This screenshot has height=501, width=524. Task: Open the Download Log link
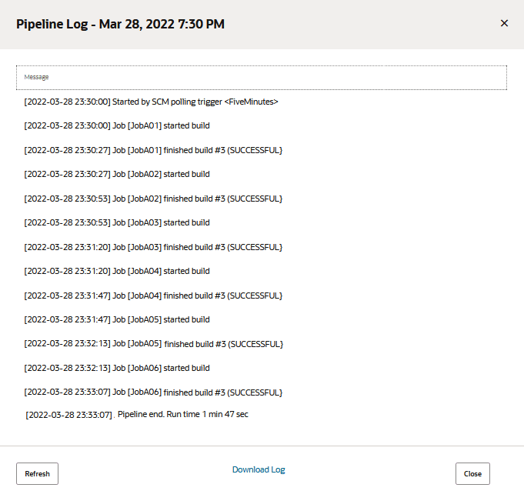coord(259,469)
